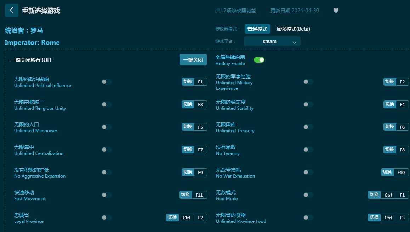Turn on Unlimited Stability switch
The image size is (410, 232).
(x=308, y=104)
